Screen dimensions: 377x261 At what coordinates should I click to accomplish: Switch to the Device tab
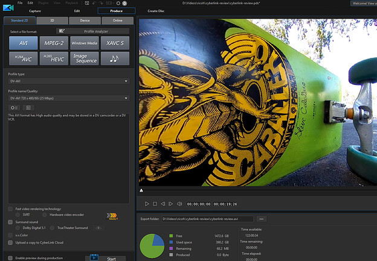(x=85, y=20)
